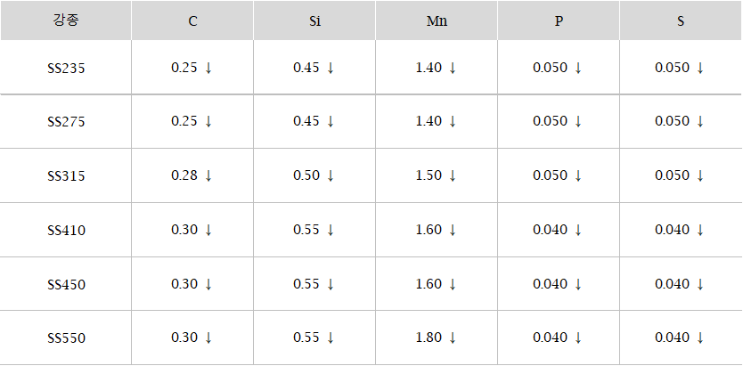The height and width of the screenshot is (366, 743).
Task: Click the SS450 Si value 0.55
Action: [306, 284]
